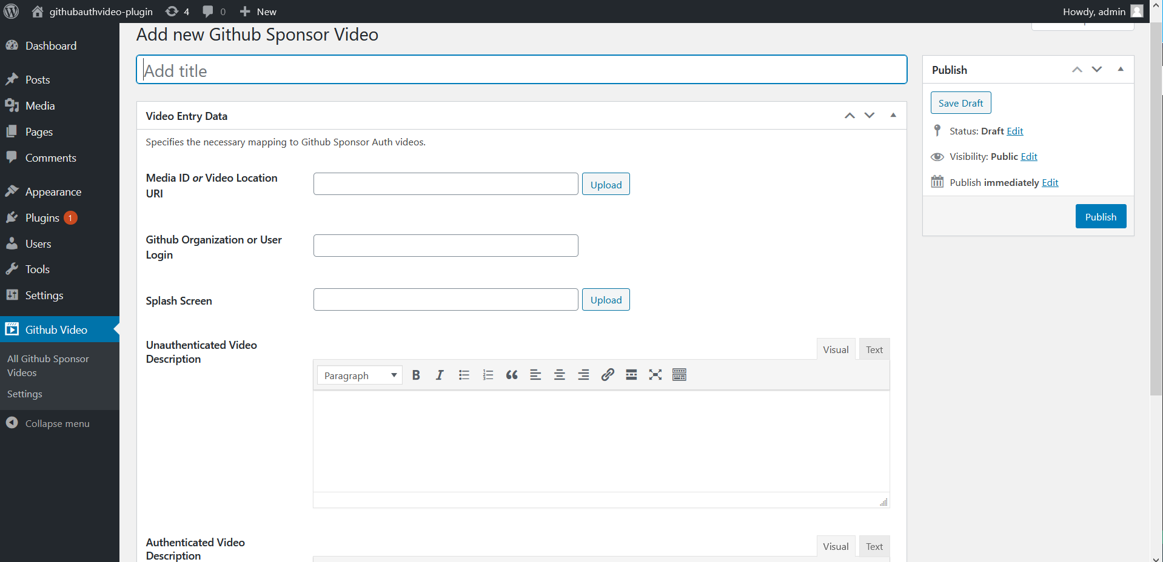Click the Posts pushpin icon
The height and width of the screenshot is (562, 1163).
point(12,79)
